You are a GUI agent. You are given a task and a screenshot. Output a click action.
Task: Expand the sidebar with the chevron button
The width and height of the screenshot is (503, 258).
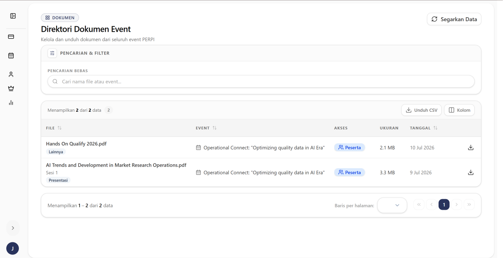13,228
